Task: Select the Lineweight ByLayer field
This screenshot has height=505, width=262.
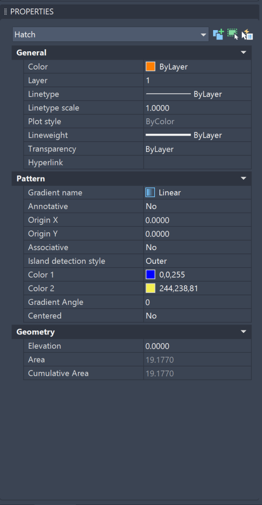Action: click(x=197, y=135)
